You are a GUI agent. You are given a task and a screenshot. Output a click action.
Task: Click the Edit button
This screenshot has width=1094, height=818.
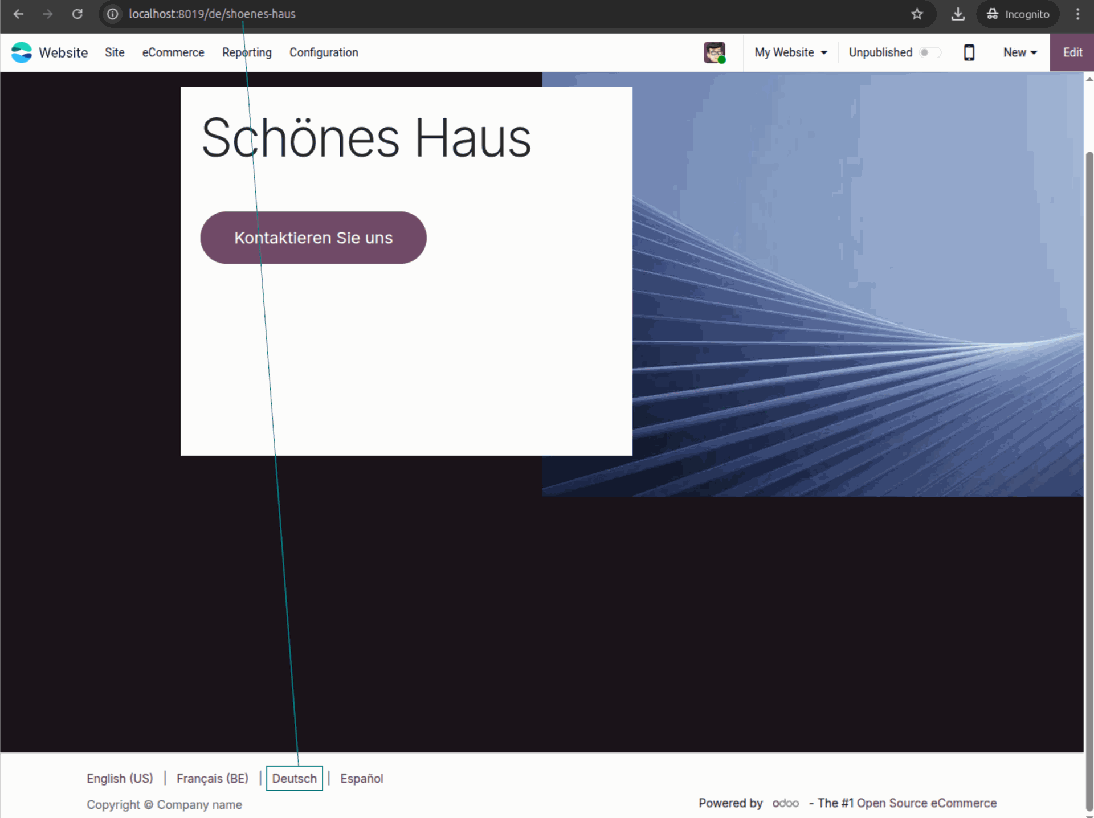coord(1072,52)
